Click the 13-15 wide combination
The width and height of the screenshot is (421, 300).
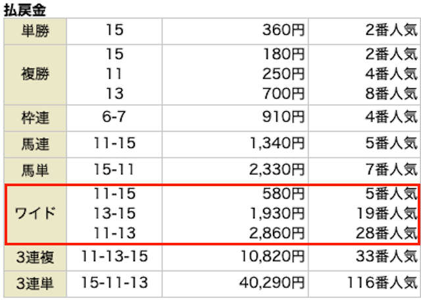[x=114, y=214]
